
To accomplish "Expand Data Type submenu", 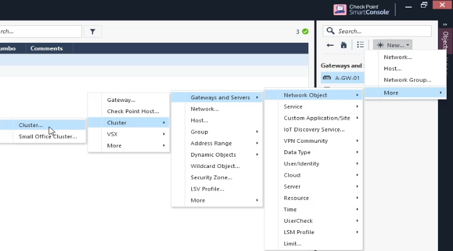I will [313, 152].
